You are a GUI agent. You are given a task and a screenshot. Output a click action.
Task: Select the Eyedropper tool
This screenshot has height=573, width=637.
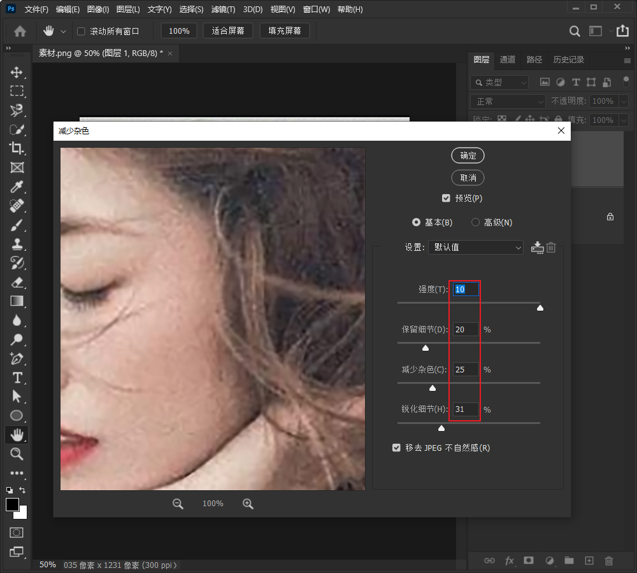point(17,187)
